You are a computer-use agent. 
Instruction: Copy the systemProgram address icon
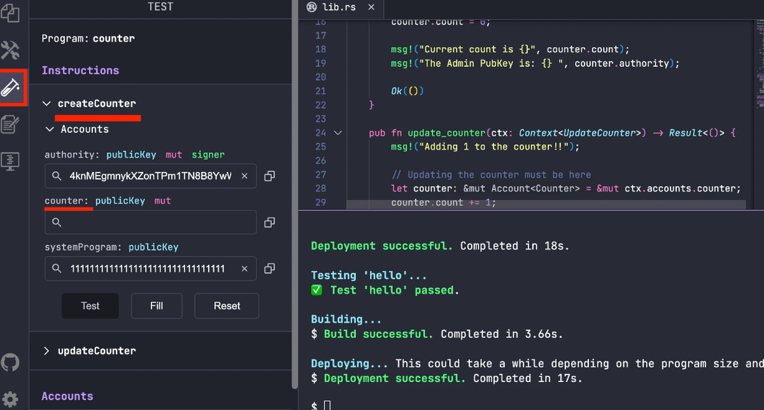coord(269,269)
